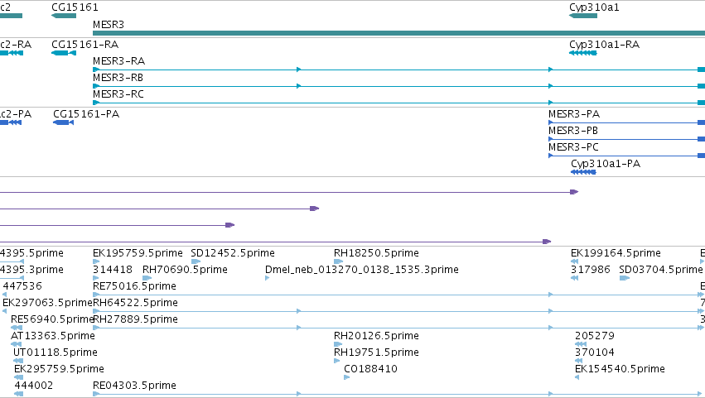This screenshot has width=705, height=398.
Task: Select RH18250.5prime EST label
Action: (376, 253)
